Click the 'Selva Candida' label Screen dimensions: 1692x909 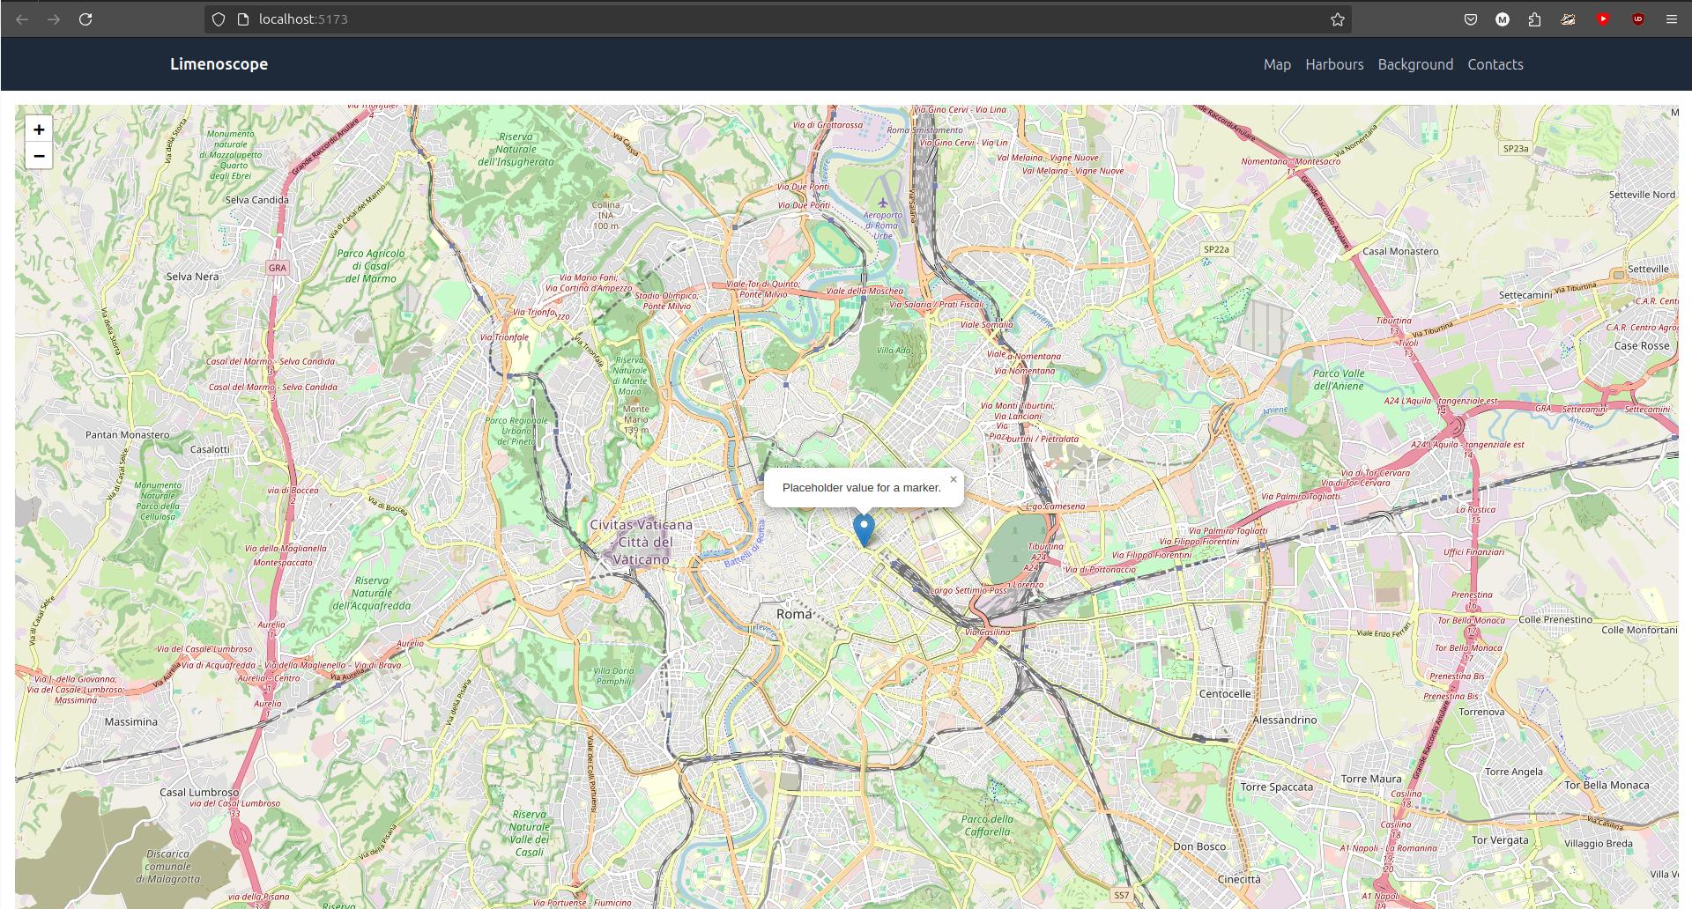tap(256, 200)
